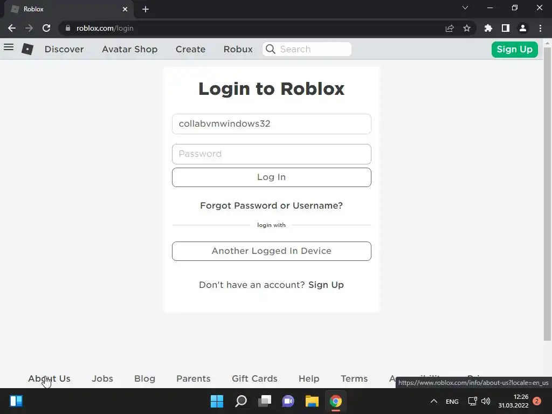Screen dimensions: 552x414
Task: Open the Jobs footer link
Action: click(x=102, y=379)
